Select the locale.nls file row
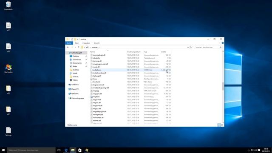Screen dimensions: 272x153 click(130, 82)
